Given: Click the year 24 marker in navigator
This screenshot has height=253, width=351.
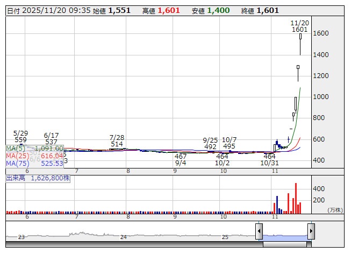Looking at the screenshot, I should [x=123, y=237].
